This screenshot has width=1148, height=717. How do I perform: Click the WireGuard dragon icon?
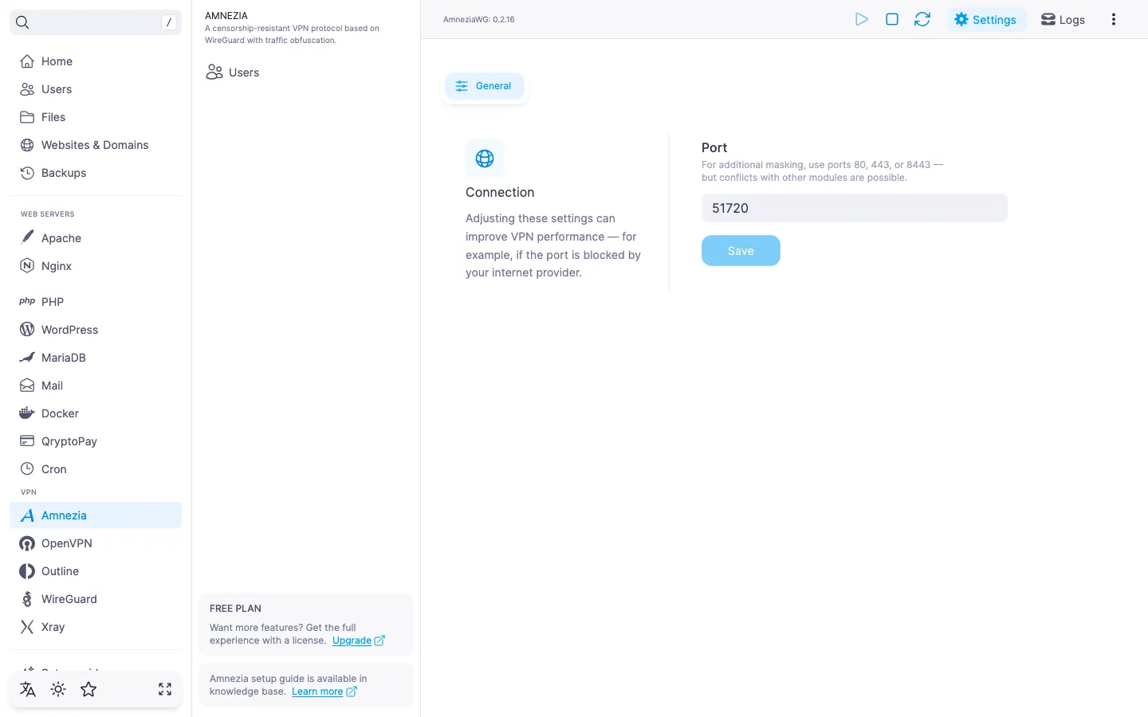tap(27, 599)
